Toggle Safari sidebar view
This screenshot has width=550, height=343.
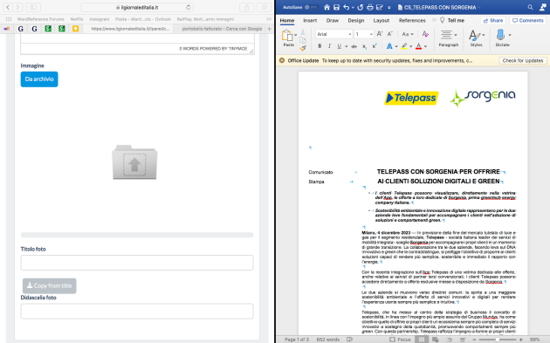click(x=33, y=7)
